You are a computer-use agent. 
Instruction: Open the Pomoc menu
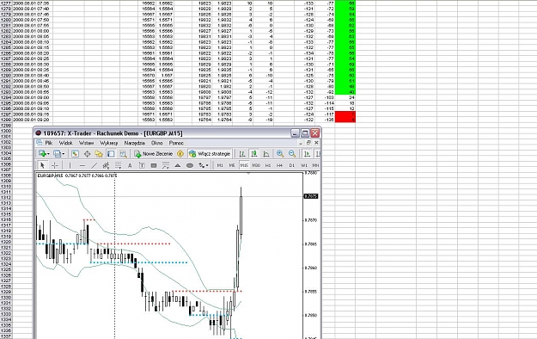point(176,143)
